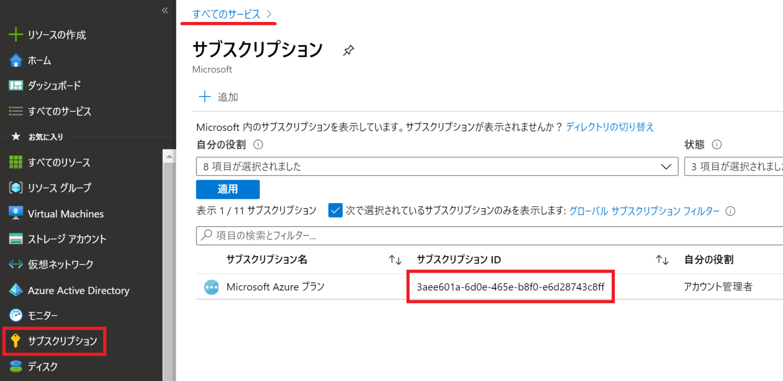
Task: Click the green plus icon for resource creation
Action: coord(16,35)
